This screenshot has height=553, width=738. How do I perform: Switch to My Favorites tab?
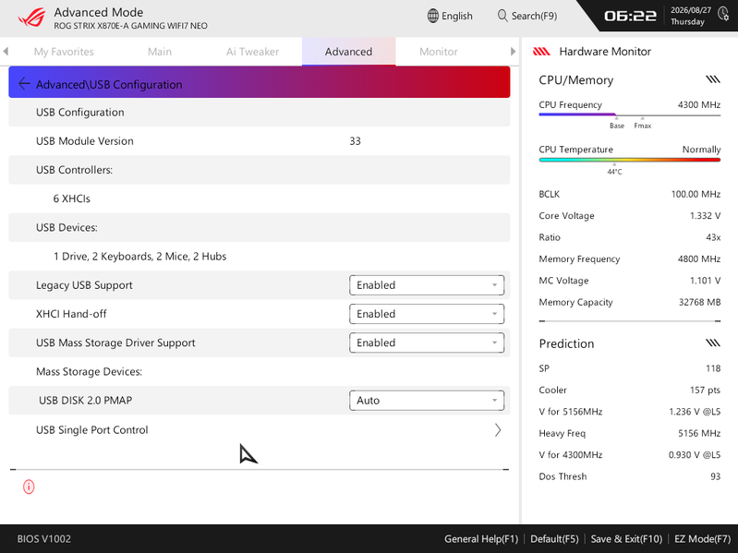point(64,52)
